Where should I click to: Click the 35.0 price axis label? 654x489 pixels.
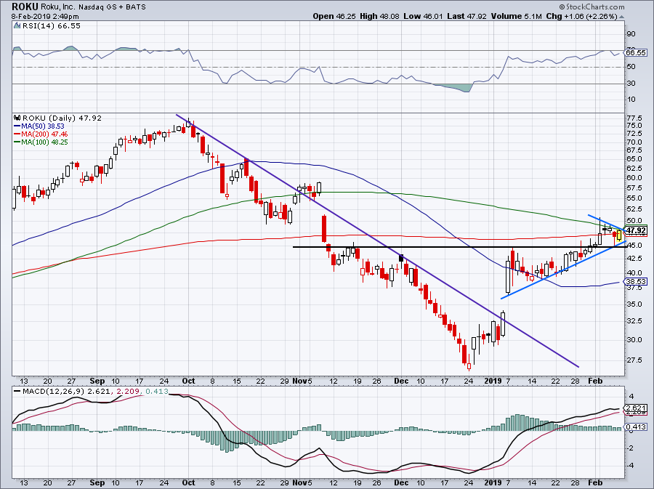(x=634, y=304)
